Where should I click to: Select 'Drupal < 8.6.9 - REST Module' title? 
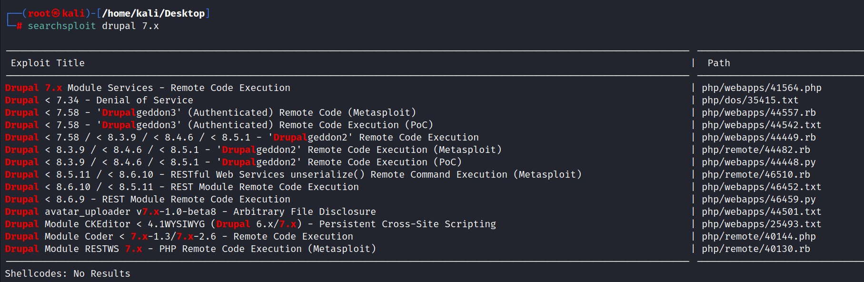148,199
